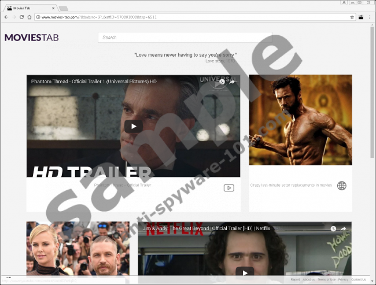Open Jim & Andy: The Great Beyond title link

tap(207, 228)
